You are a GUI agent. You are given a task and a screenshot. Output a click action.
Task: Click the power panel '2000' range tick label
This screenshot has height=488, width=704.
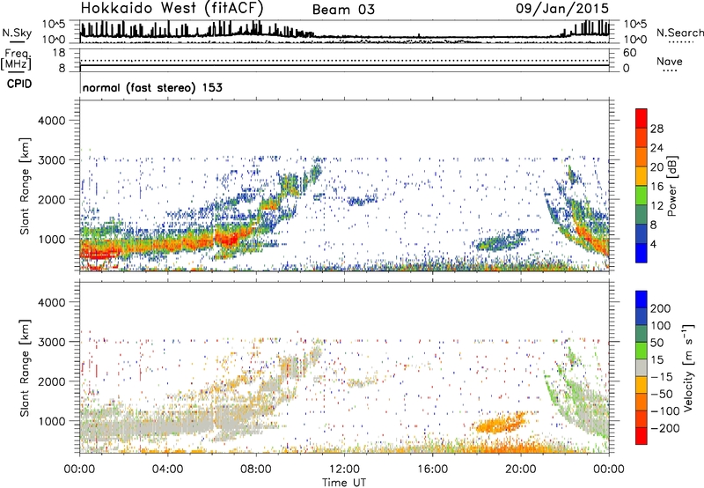52,199
